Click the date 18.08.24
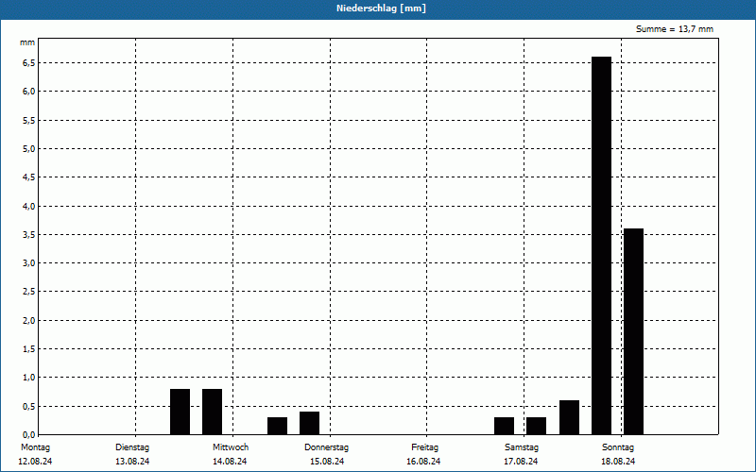This screenshot has height=472, width=756. [618, 462]
